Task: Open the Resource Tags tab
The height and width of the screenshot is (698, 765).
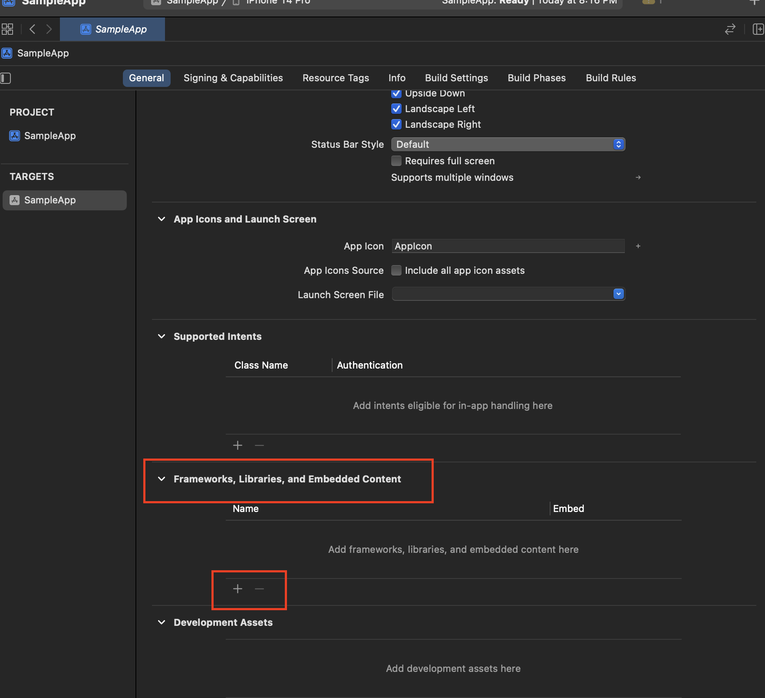Action: point(336,78)
